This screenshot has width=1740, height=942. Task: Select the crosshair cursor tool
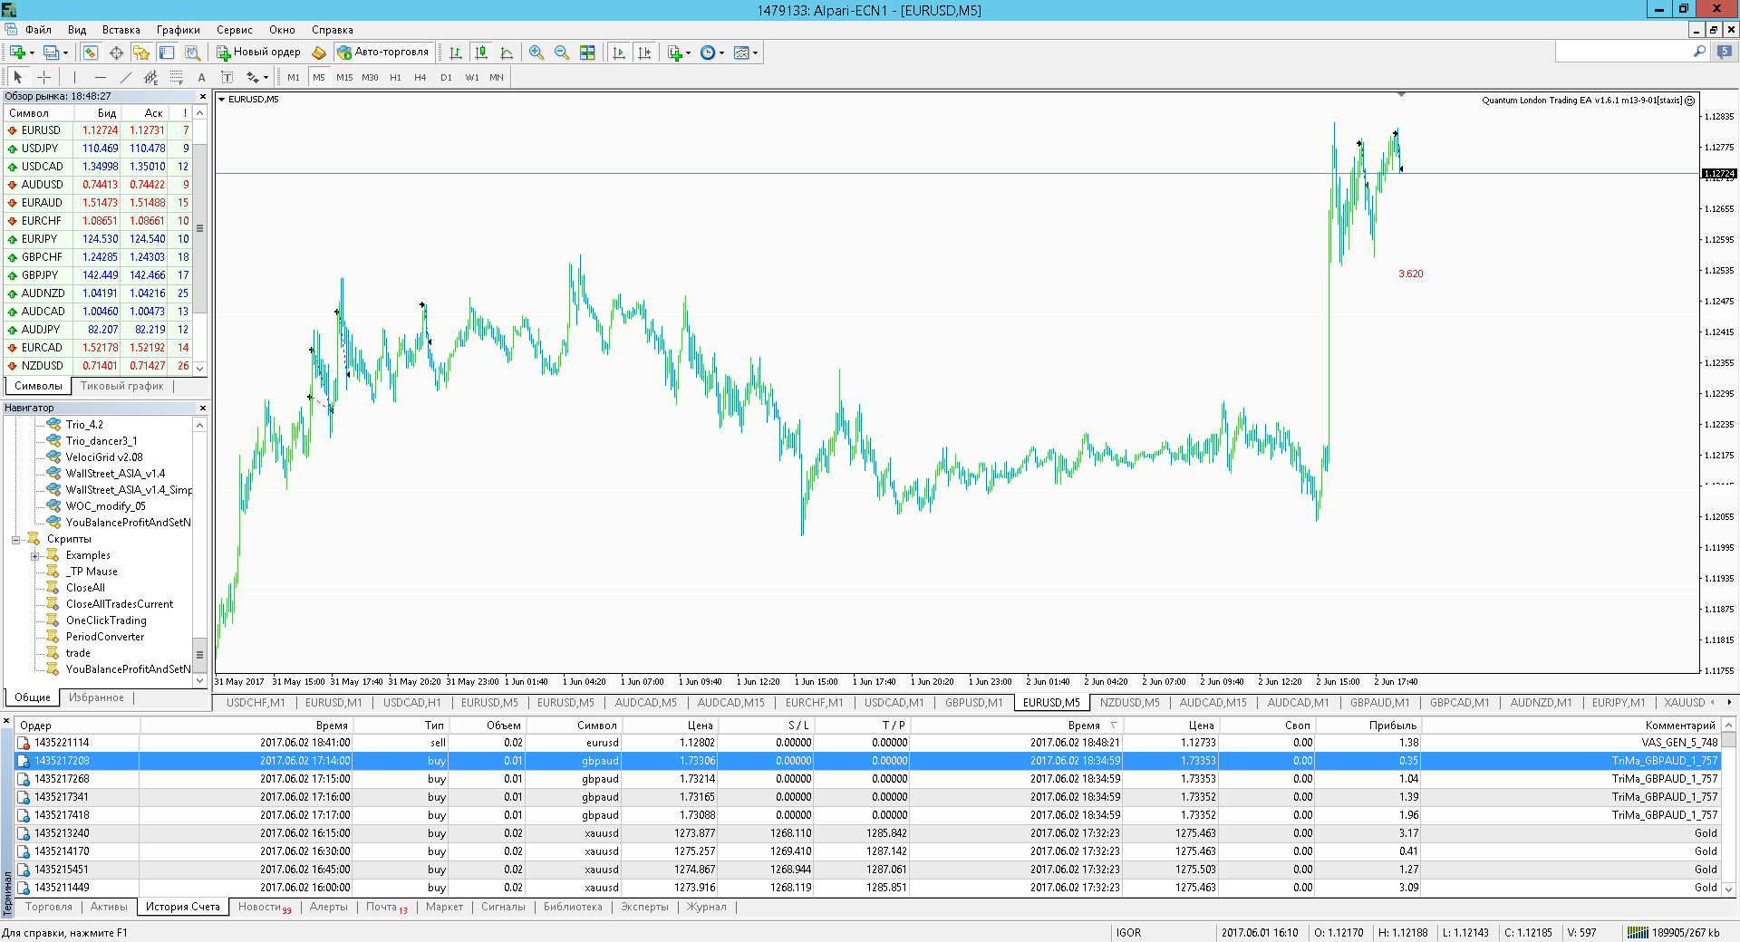pyautogui.click(x=43, y=77)
